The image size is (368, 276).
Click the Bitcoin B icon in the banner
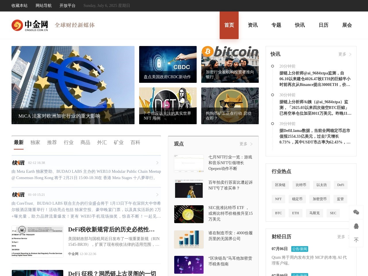(208, 52)
